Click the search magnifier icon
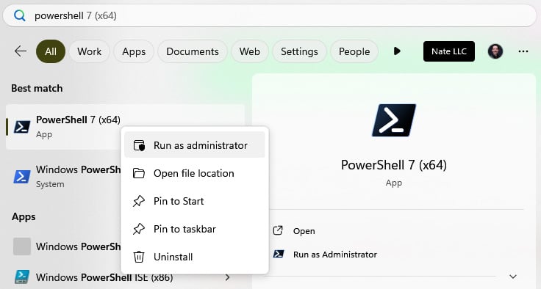The image size is (541, 289). coord(20,15)
